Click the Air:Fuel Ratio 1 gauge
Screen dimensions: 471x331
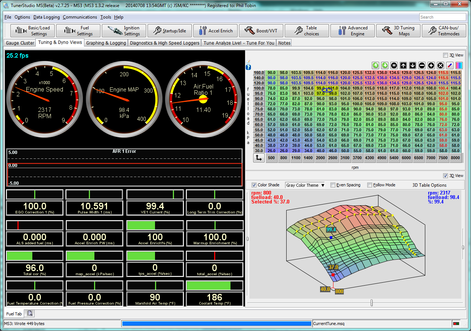click(x=203, y=99)
